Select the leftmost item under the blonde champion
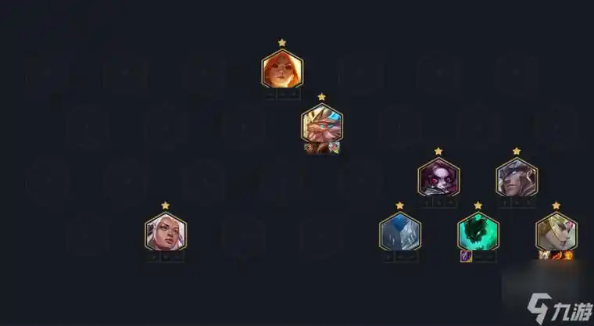Viewport: 594px width, 326px height. (x=544, y=256)
